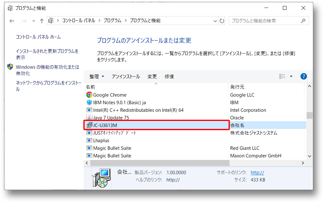The height and width of the screenshot is (203, 324).
Task: Click the change view icon
Action: pyautogui.click(x=282, y=76)
